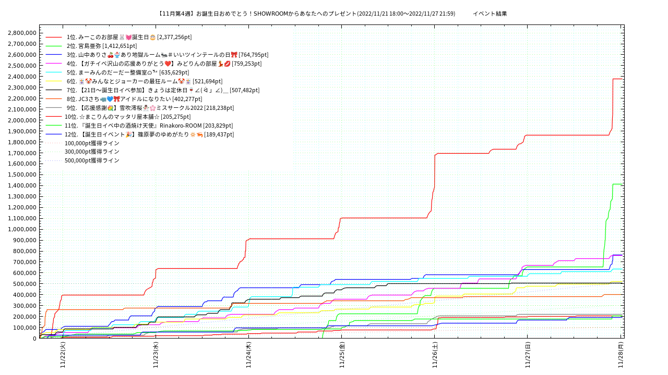Screen dimensions: 668x375
Task: Click the 2,800,000 y-axis label
Action: 22,33
